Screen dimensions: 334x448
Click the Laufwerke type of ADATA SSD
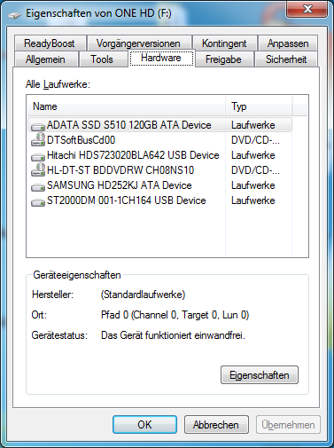pyautogui.click(x=253, y=125)
